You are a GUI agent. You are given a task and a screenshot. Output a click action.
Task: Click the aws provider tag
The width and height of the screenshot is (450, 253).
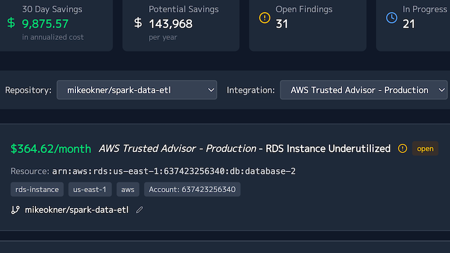[128, 189]
